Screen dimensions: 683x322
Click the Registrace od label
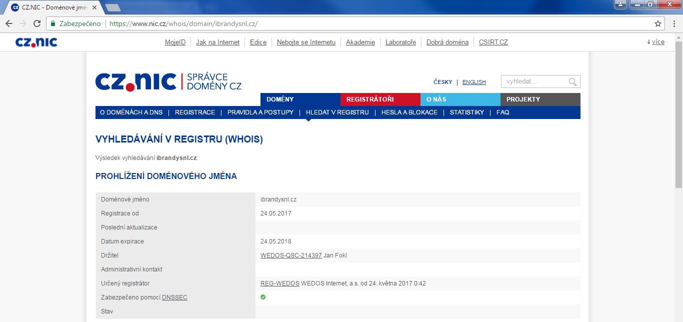coord(120,213)
